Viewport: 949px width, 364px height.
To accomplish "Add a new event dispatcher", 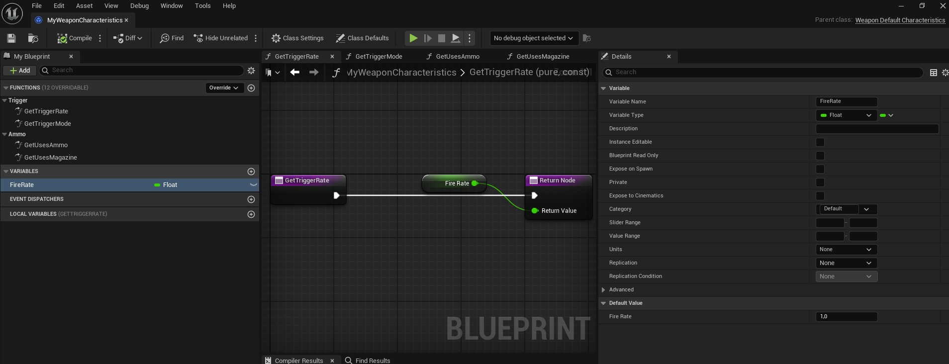I will coord(251,199).
